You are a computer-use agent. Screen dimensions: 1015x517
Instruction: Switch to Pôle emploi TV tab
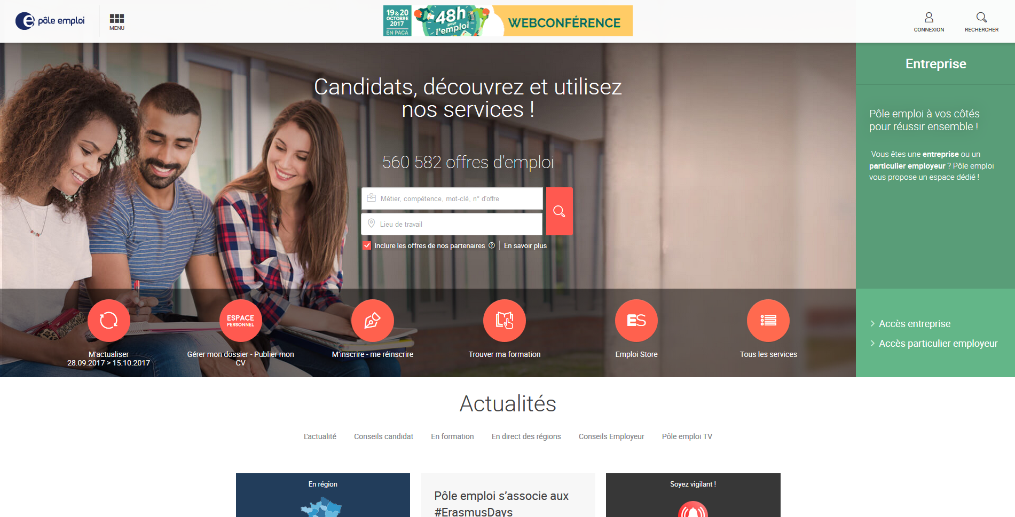(687, 436)
